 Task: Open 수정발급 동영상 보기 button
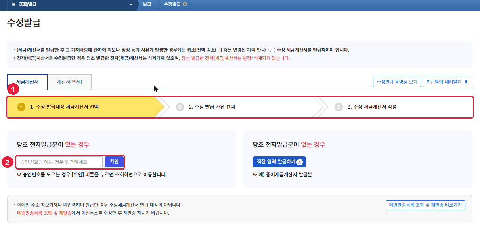(x=397, y=82)
